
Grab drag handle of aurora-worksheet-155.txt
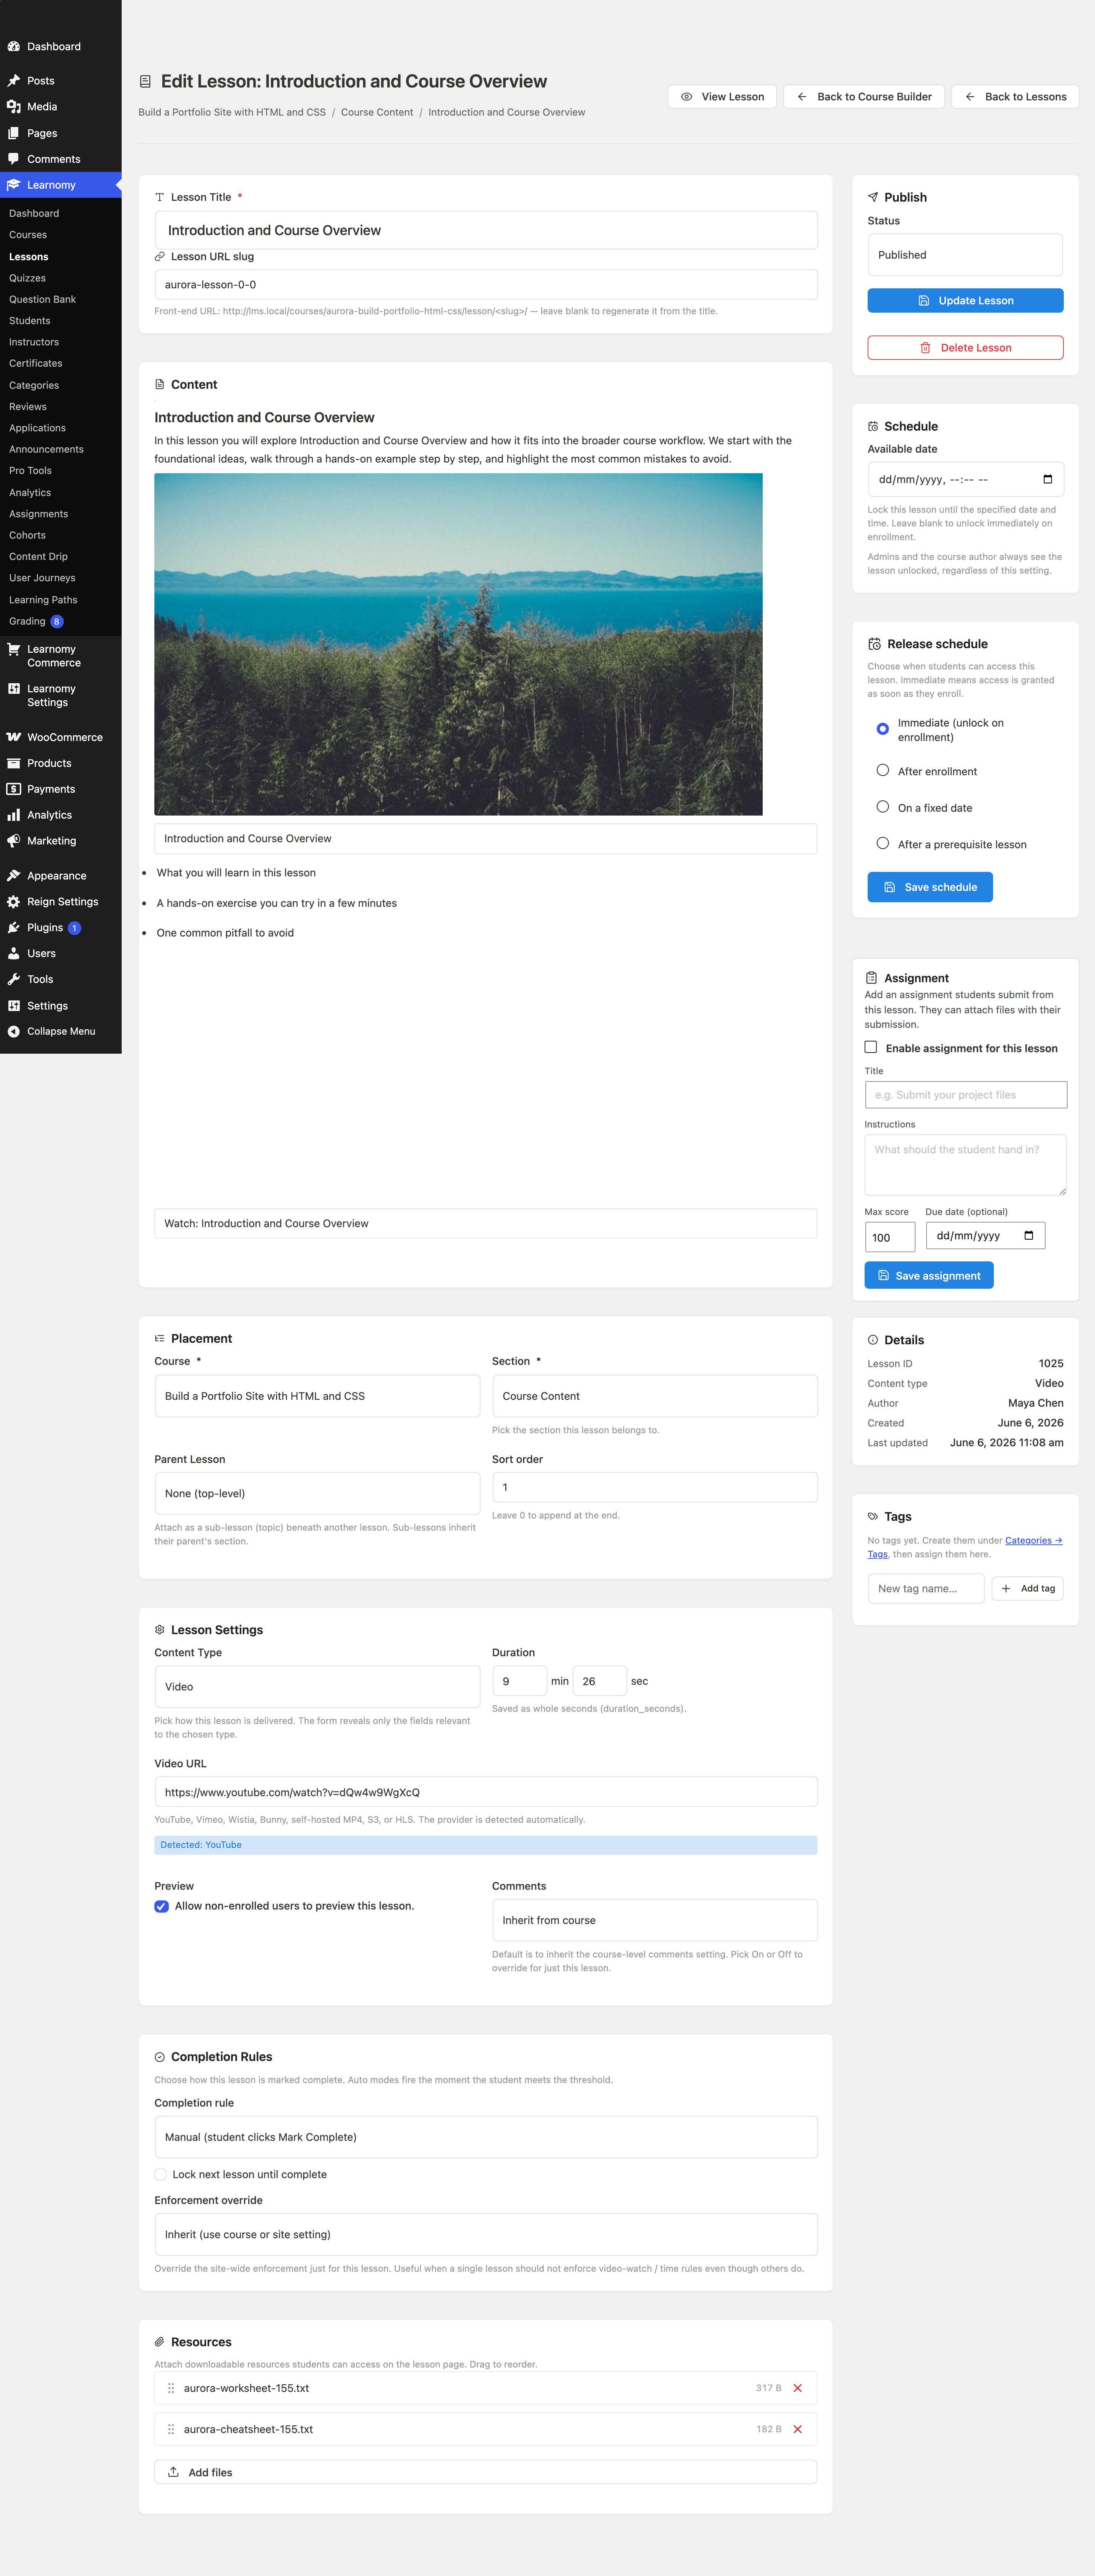pyautogui.click(x=171, y=2388)
